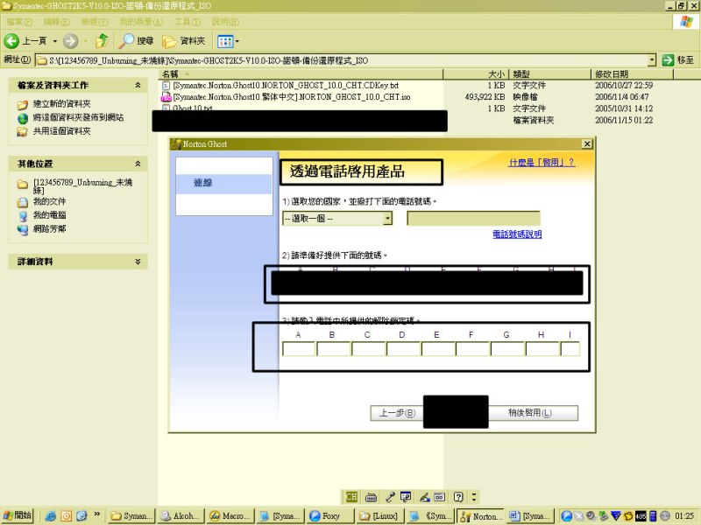Select the NORTON_GHOST_10.0_CHT.CDKey.txt file

286,85
